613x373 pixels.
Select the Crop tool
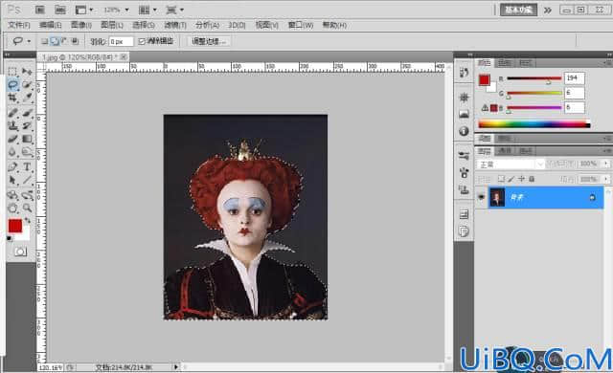[x=12, y=98]
